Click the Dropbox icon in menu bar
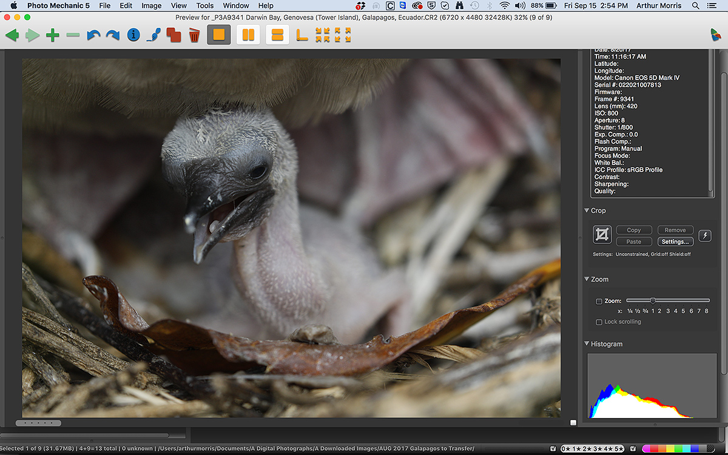The width and height of the screenshot is (728, 455). click(361, 5)
